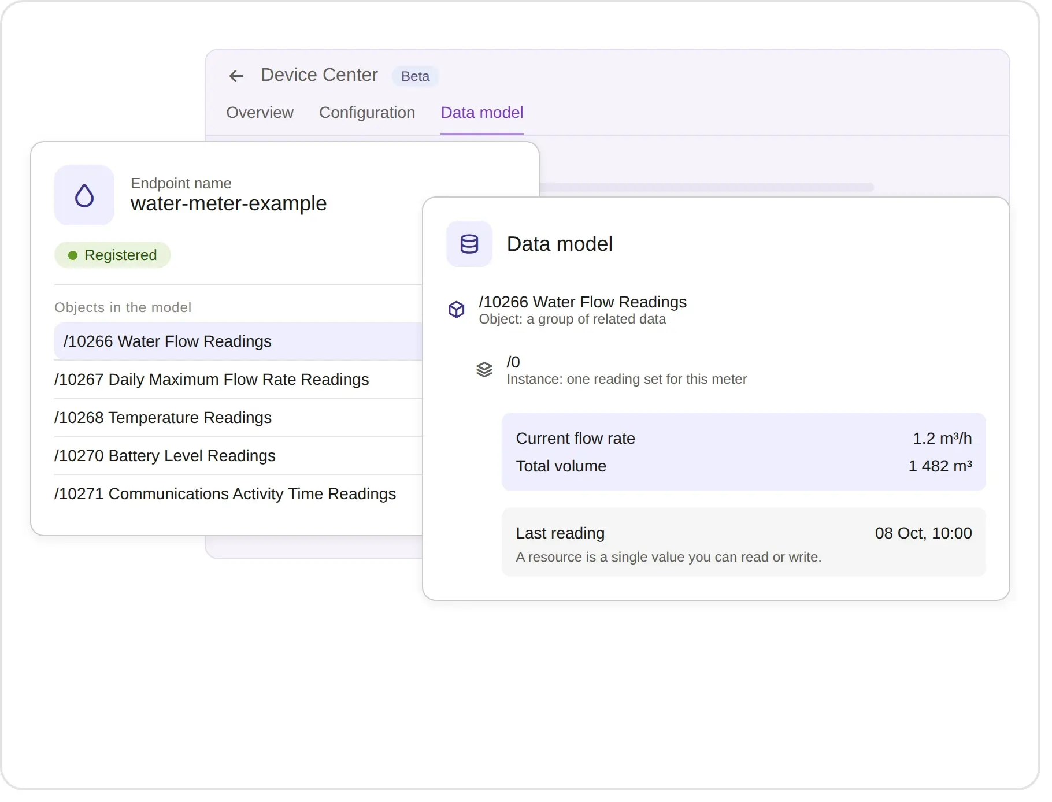
Task: Click the water-meter-example endpoint name
Action: pos(228,204)
